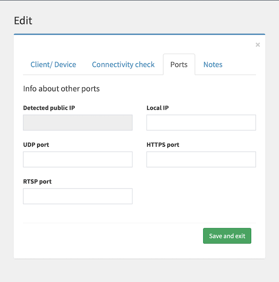Click the Edit page title
This screenshot has width=279, height=282.
click(x=23, y=20)
